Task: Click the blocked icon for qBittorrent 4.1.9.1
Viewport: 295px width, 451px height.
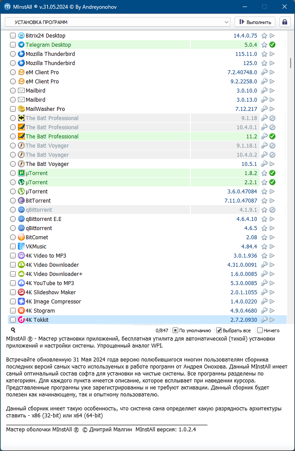Action: (x=272, y=210)
